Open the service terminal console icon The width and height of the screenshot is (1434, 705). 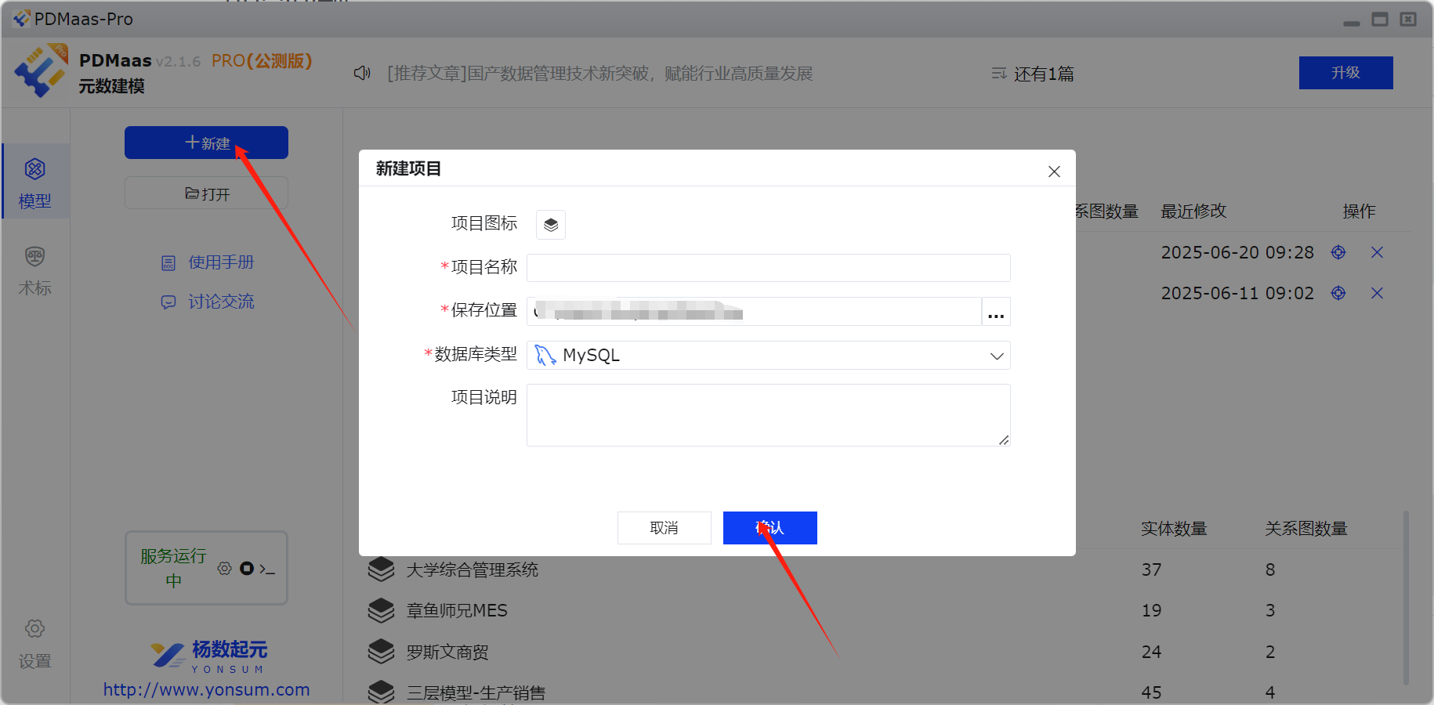click(x=267, y=569)
